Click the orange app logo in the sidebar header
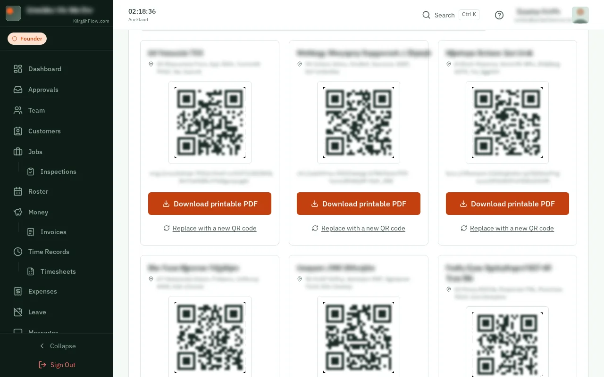604x377 pixels. tap(13, 13)
